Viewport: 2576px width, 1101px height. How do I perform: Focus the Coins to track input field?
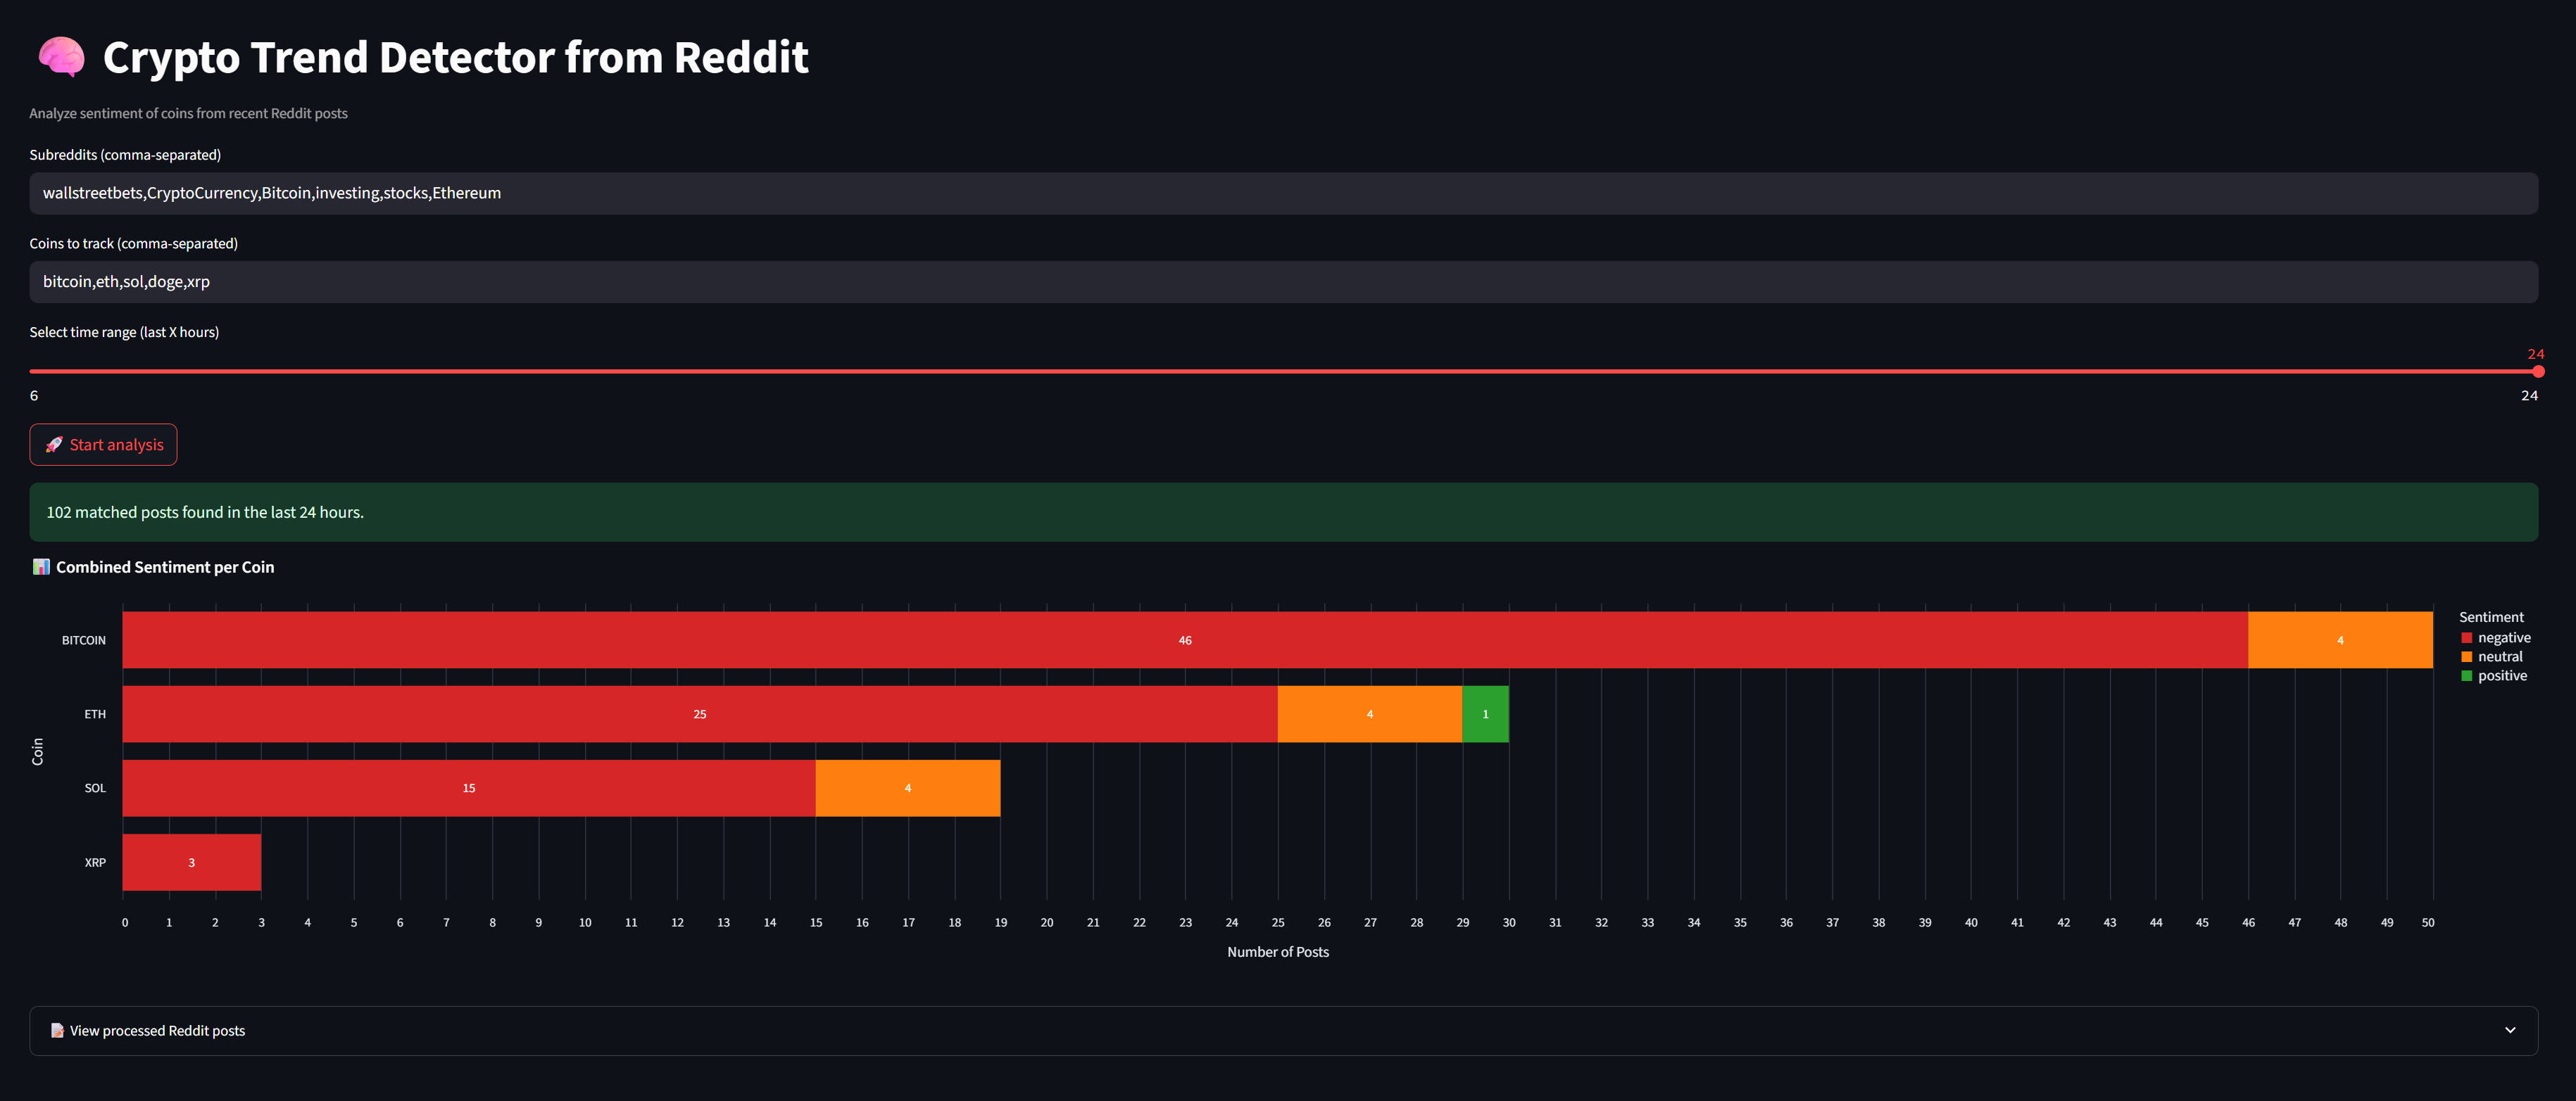pyautogui.click(x=1283, y=283)
